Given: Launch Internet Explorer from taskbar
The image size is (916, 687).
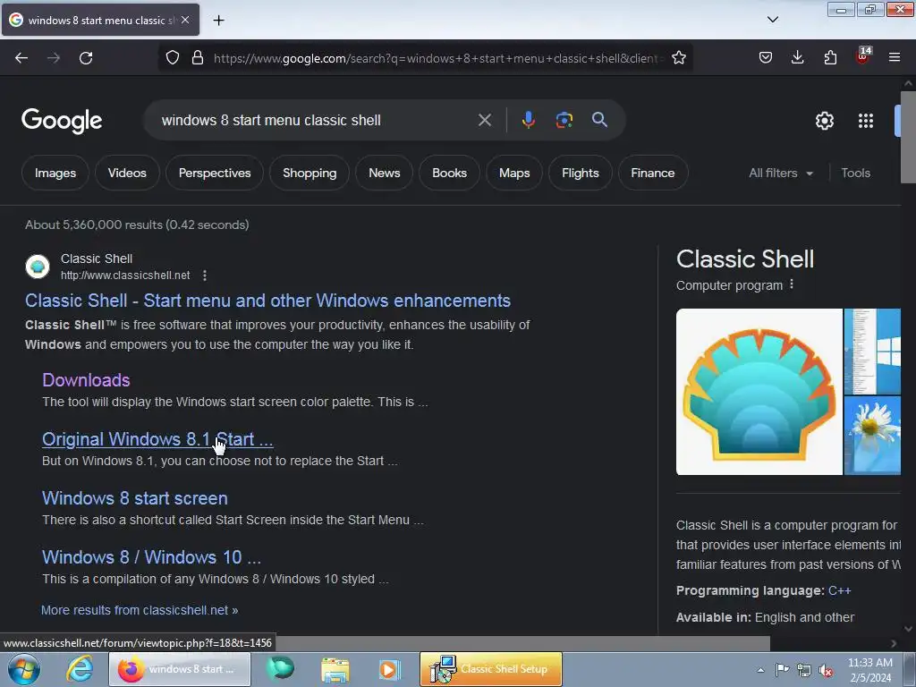Looking at the screenshot, I should 79,669.
